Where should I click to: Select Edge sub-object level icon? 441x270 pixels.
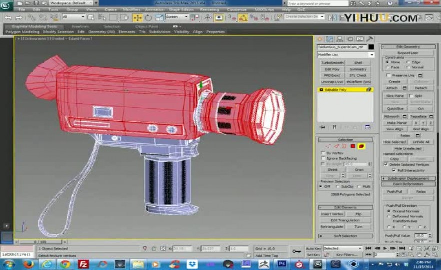point(336,146)
